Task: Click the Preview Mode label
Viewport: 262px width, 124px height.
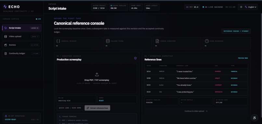Action: click(x=243, y=58)
